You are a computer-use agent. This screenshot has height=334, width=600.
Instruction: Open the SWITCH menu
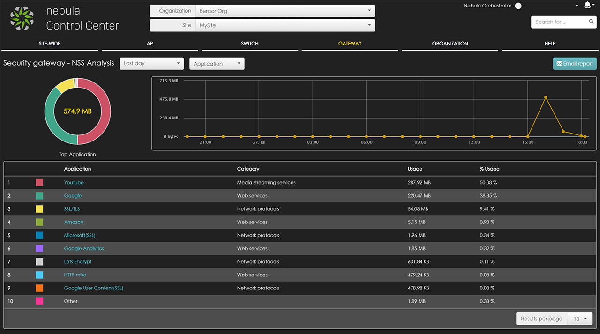(x=250, y=44)
